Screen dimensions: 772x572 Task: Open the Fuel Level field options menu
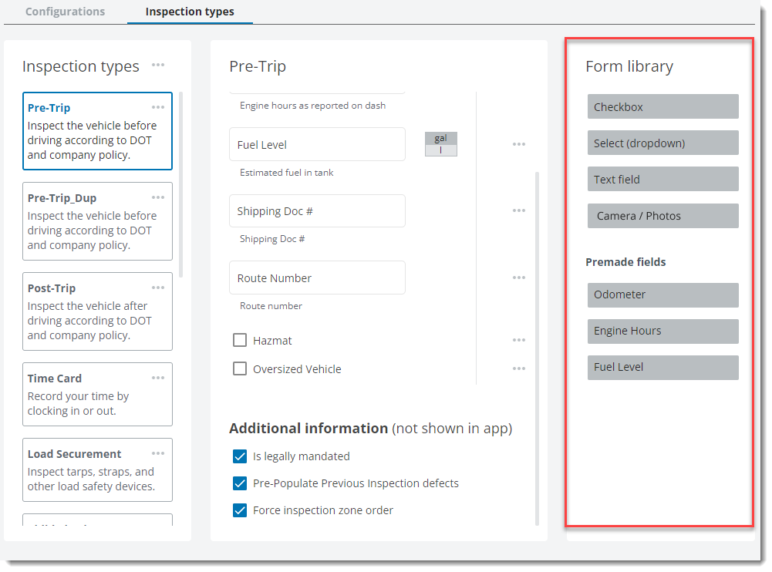(x=519, y=144)
